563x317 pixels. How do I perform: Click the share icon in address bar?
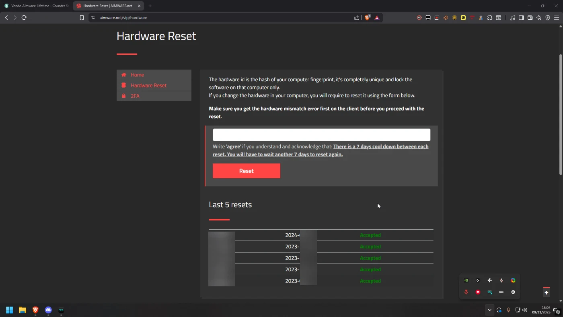[356, 18]
